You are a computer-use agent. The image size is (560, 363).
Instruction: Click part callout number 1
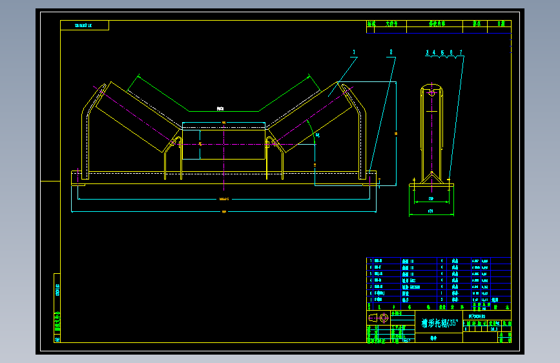(354, 52)
